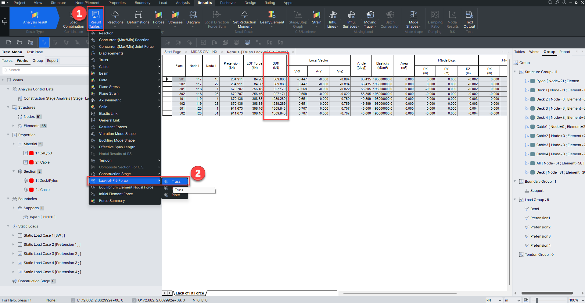Collapse the Works tree root
The height and width of the screenshot is (303, 585).
[x=3, y=80]
